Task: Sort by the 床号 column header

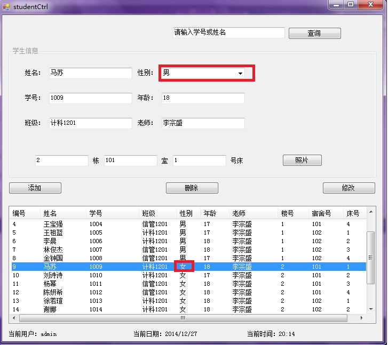Action: point(354,213)
